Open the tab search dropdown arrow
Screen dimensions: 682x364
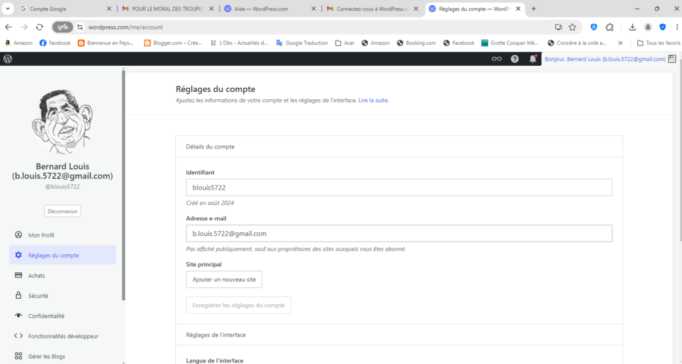pyautogui.click(x=7, y=9)
